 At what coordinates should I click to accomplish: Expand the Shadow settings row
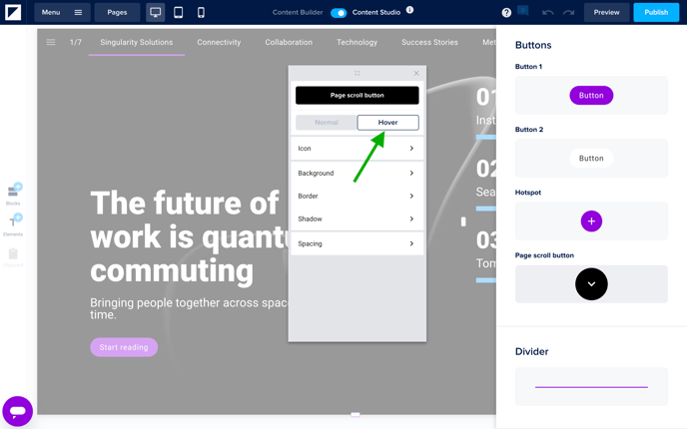[x=356, y=218]
